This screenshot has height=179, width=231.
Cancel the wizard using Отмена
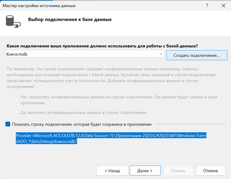point(210,171)
